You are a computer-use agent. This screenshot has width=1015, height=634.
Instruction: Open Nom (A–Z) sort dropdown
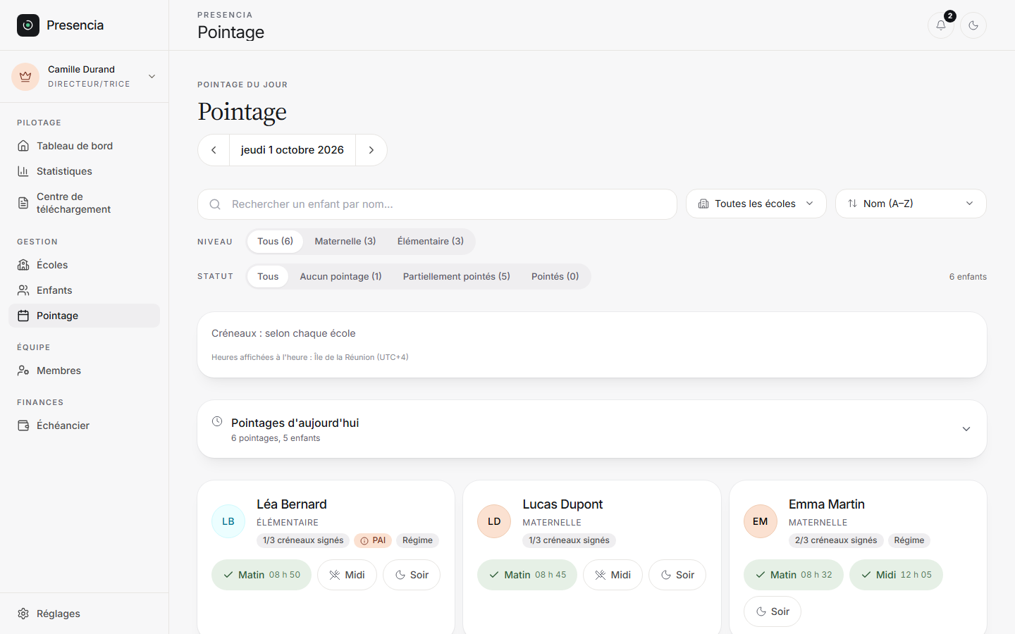point(911,204)
